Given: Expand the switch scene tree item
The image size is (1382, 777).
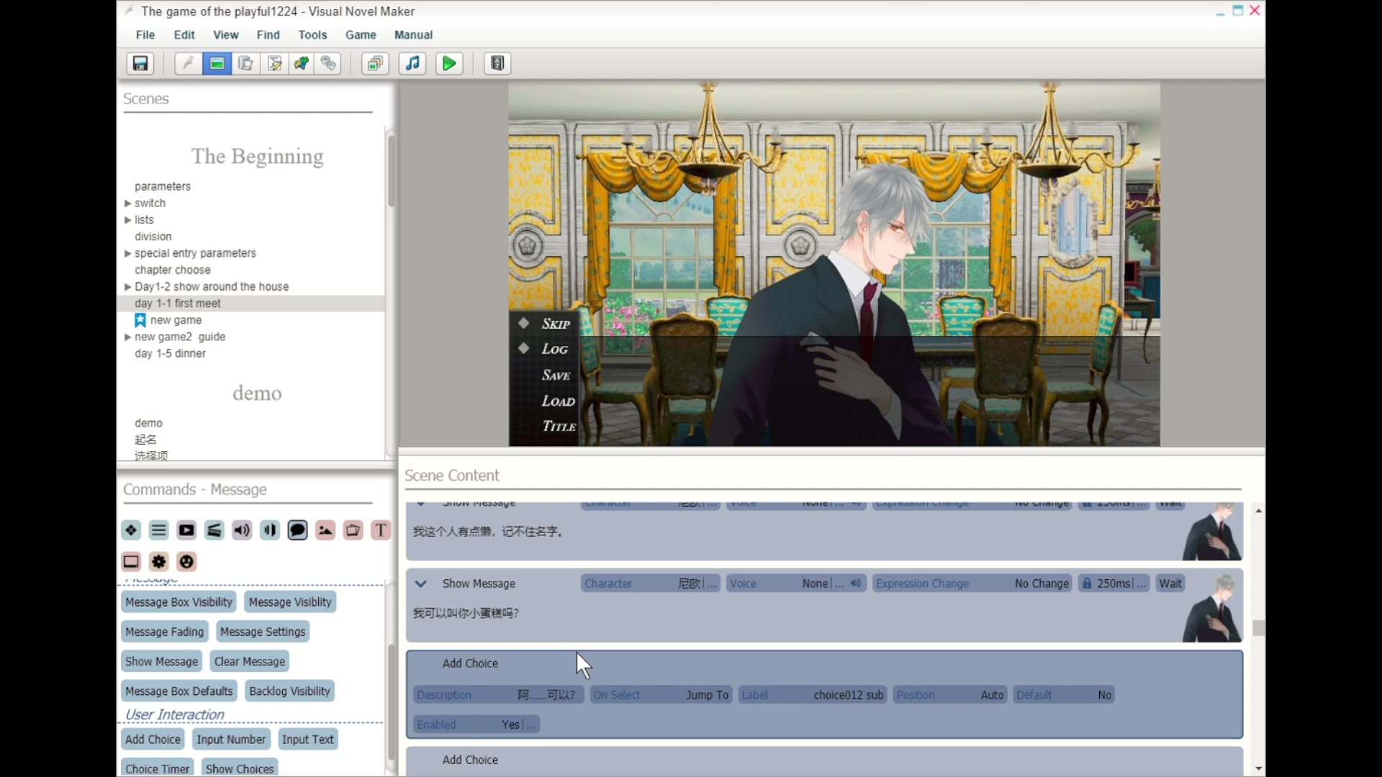Looking at the screenshot, I should [x=128, y=204].
